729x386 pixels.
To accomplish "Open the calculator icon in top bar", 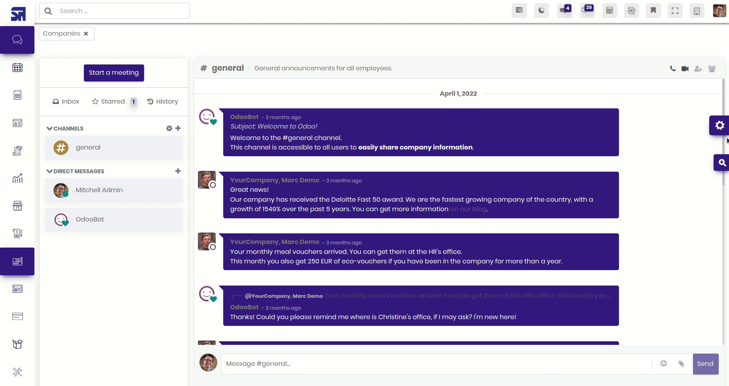I will pyautogui.click(x=609, y=11).
